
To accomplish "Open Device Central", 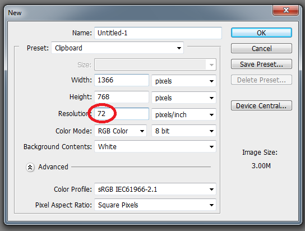I will click(261, 105).
